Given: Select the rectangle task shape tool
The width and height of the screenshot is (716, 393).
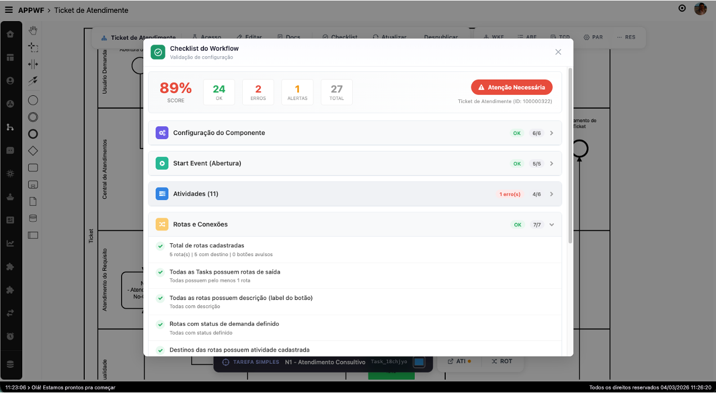Looking at the screenshot, I should click(32, 167).
